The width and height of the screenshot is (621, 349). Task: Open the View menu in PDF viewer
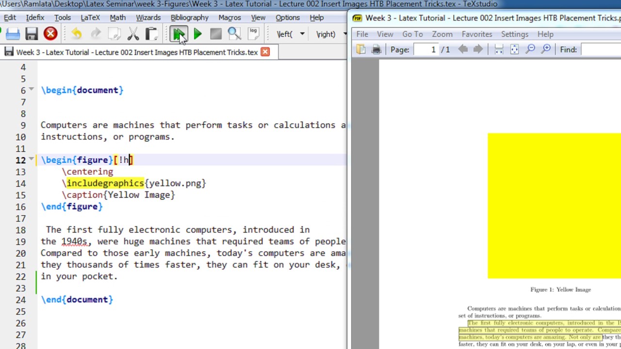click(x=385, y=34)
